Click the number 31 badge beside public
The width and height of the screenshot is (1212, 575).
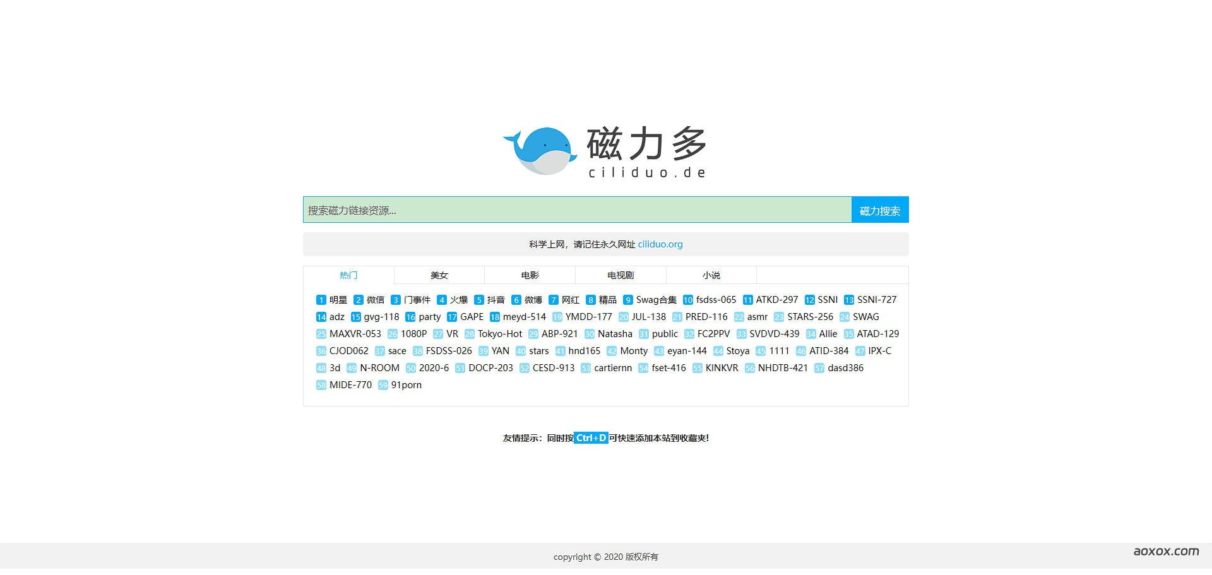click(643, 334)
